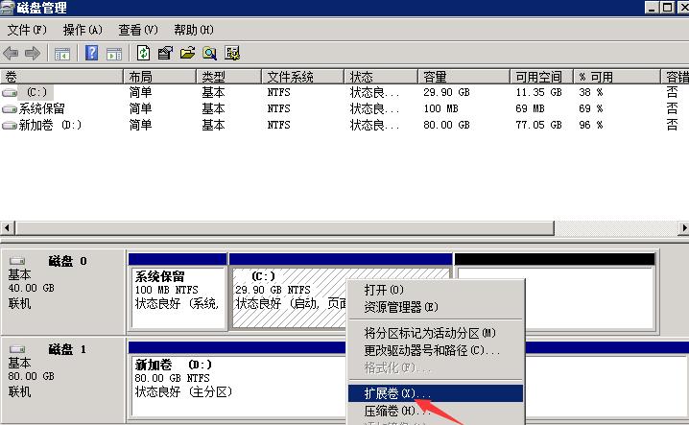
Task: Click the drive icon of the 新加卷 (D:) row
Action: tap(10, 126)
